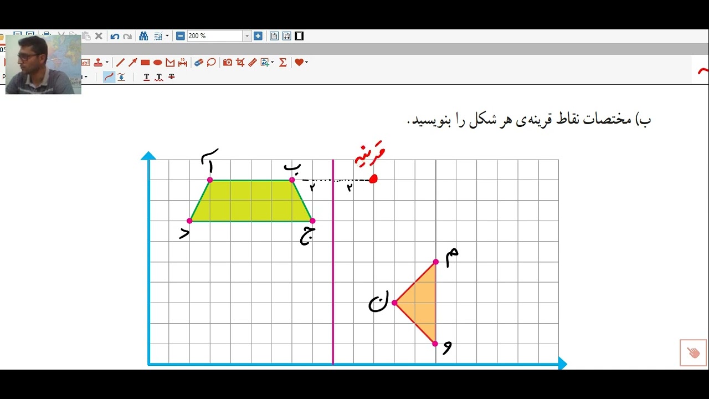
Task: Click the Insert image tool
Action: point(265,63)
